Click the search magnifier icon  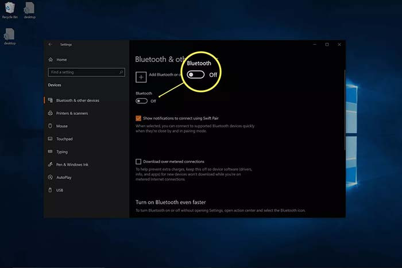pos(121,72)
